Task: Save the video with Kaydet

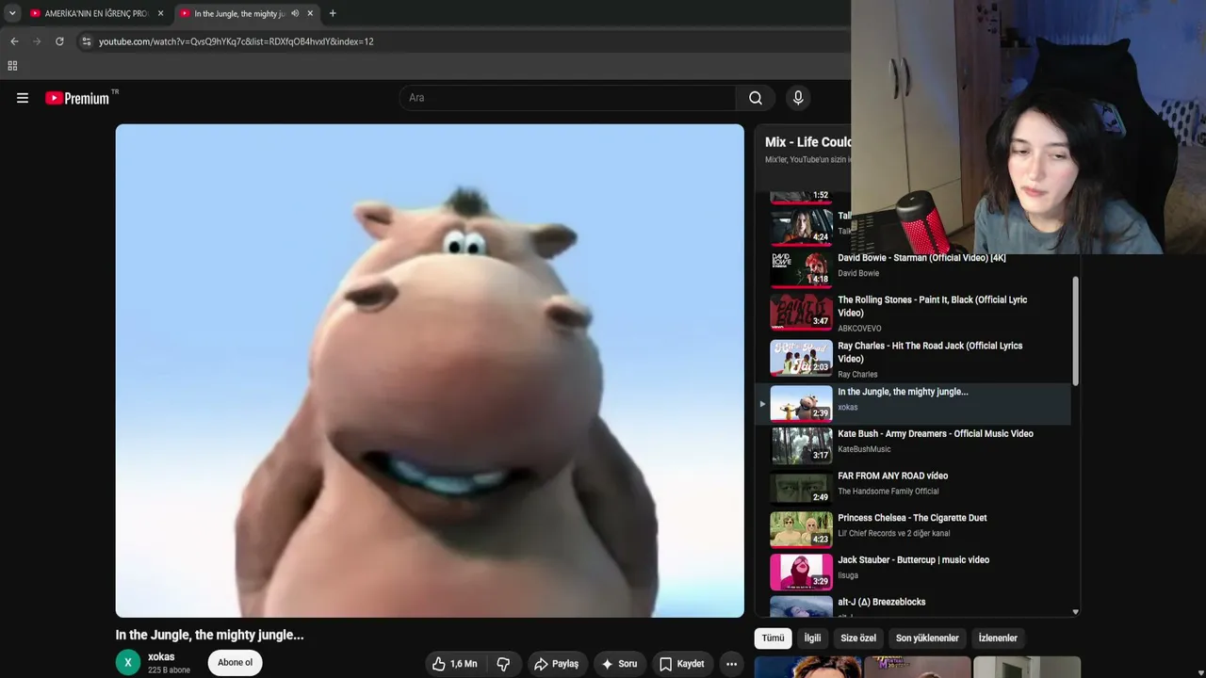Action: [x=682, y=664]
